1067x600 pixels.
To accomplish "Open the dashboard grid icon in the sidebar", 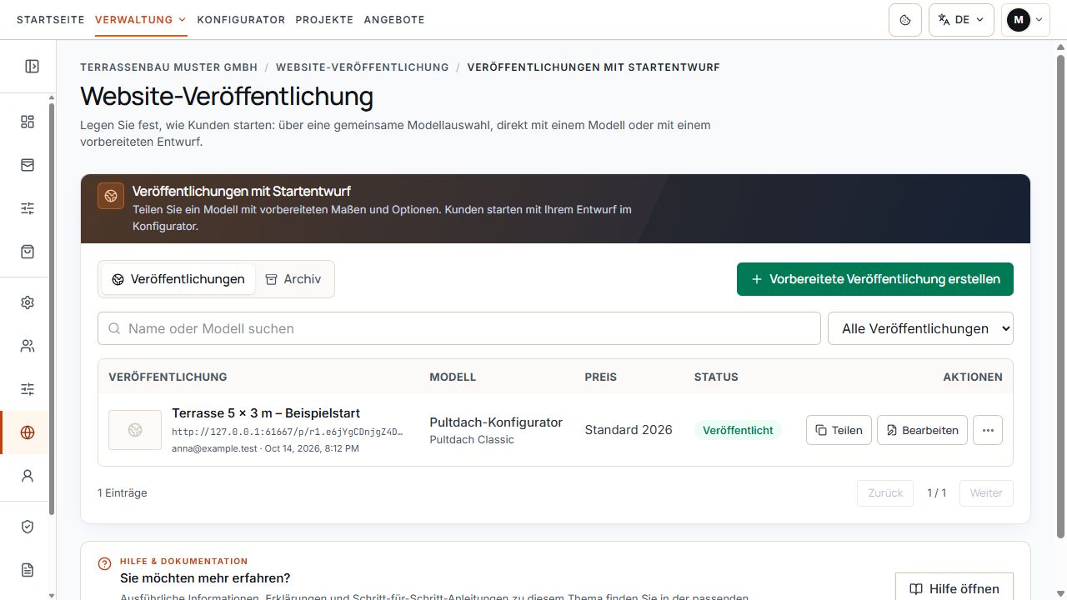I will (x=28, y=122).
